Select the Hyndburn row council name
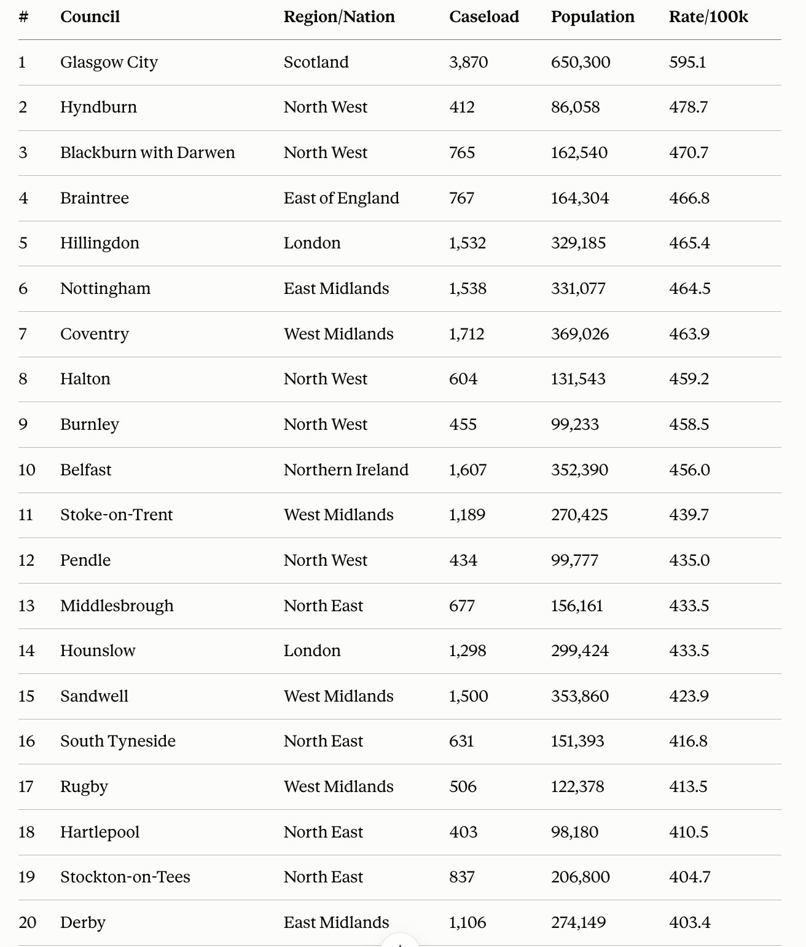806x947 pixels. tap(98, 108)
